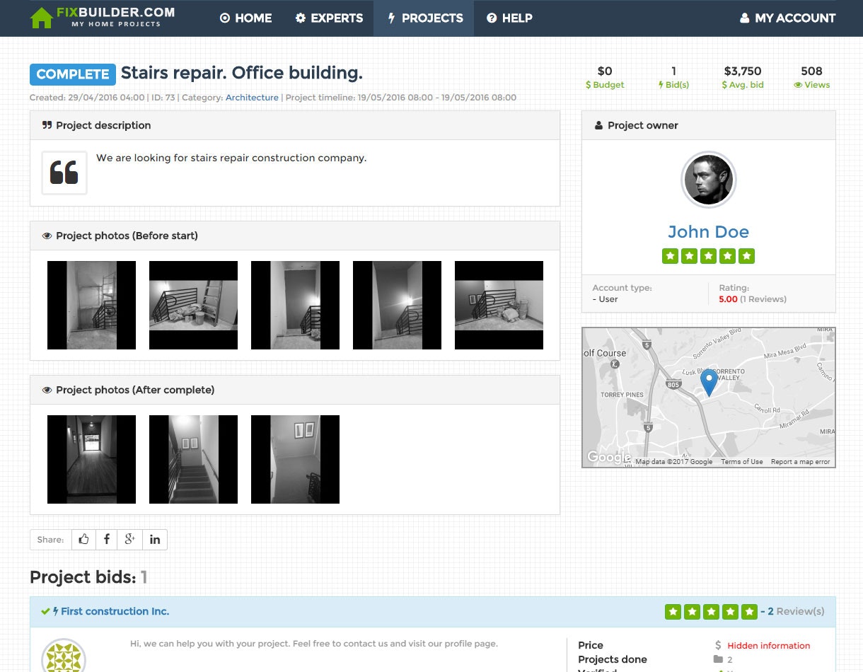Screen dimensions: 863x672
Task: Open the HELP menu item
Action: click(x=509, y=18)
